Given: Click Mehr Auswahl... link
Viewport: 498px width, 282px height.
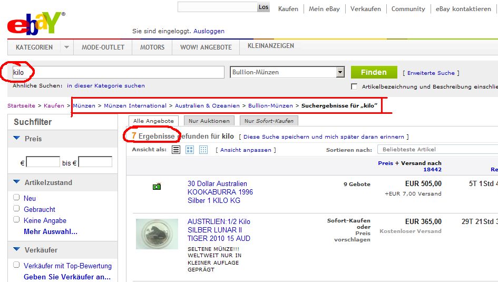Looking at the screenshot, I should coord(51,231).
